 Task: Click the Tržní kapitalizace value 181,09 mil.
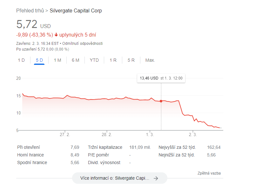(x=140, y=147)
